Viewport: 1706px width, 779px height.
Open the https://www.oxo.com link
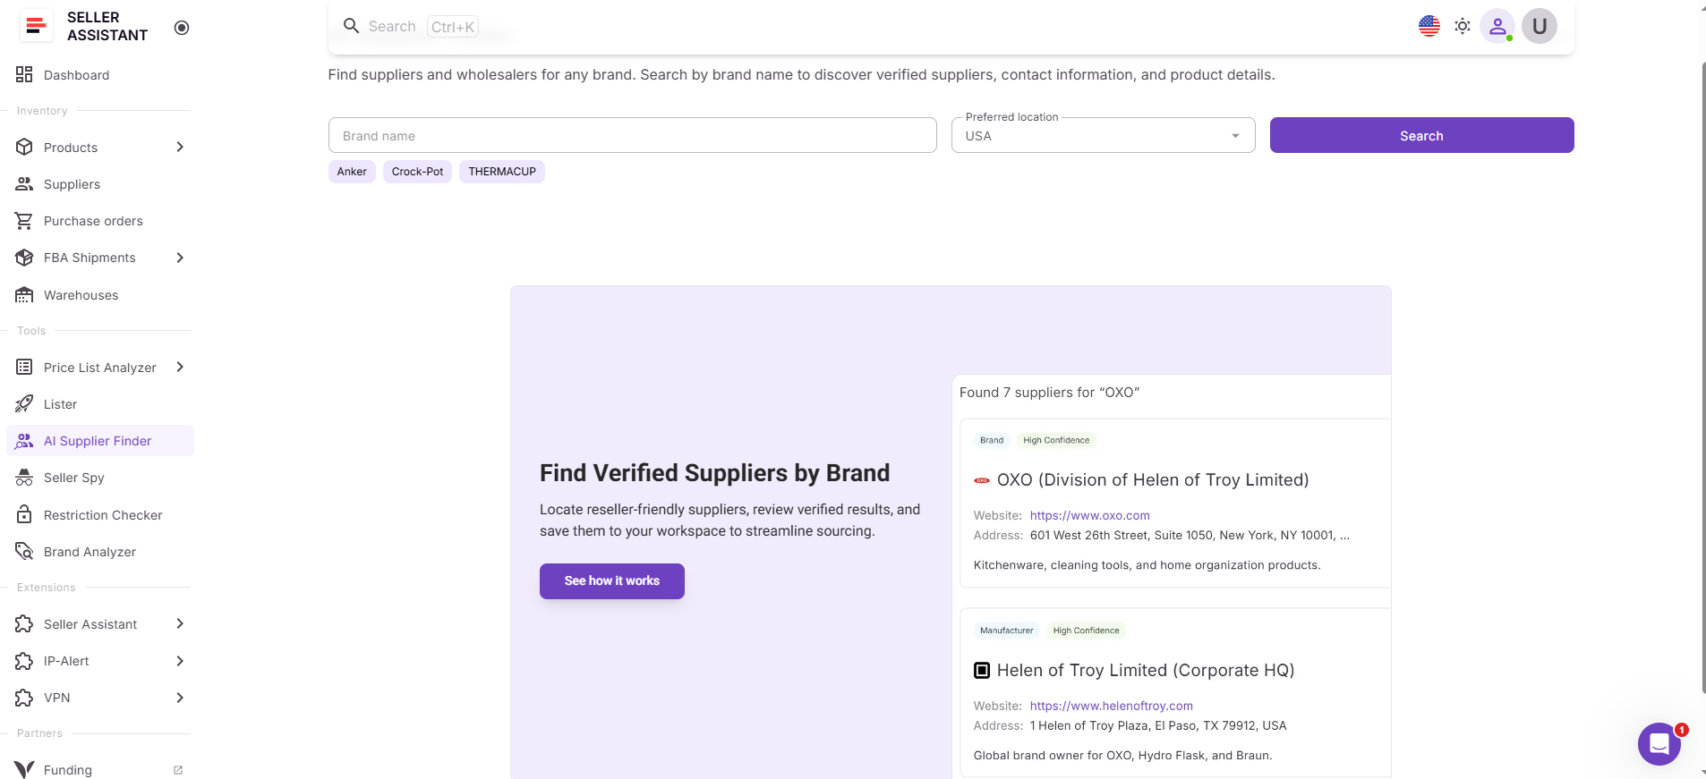tap(1089, 515)
